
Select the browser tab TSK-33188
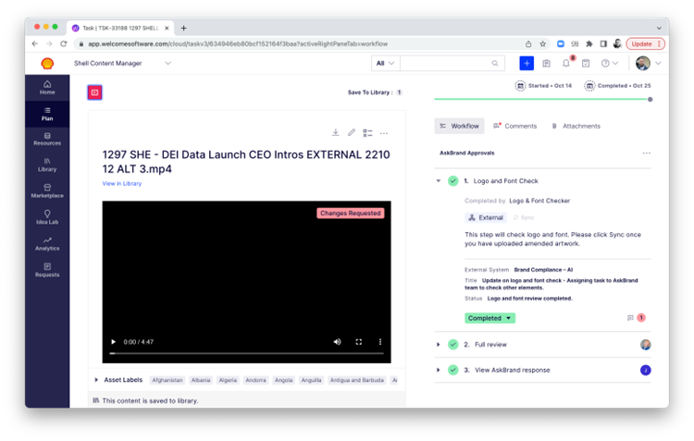coord(120,28)
